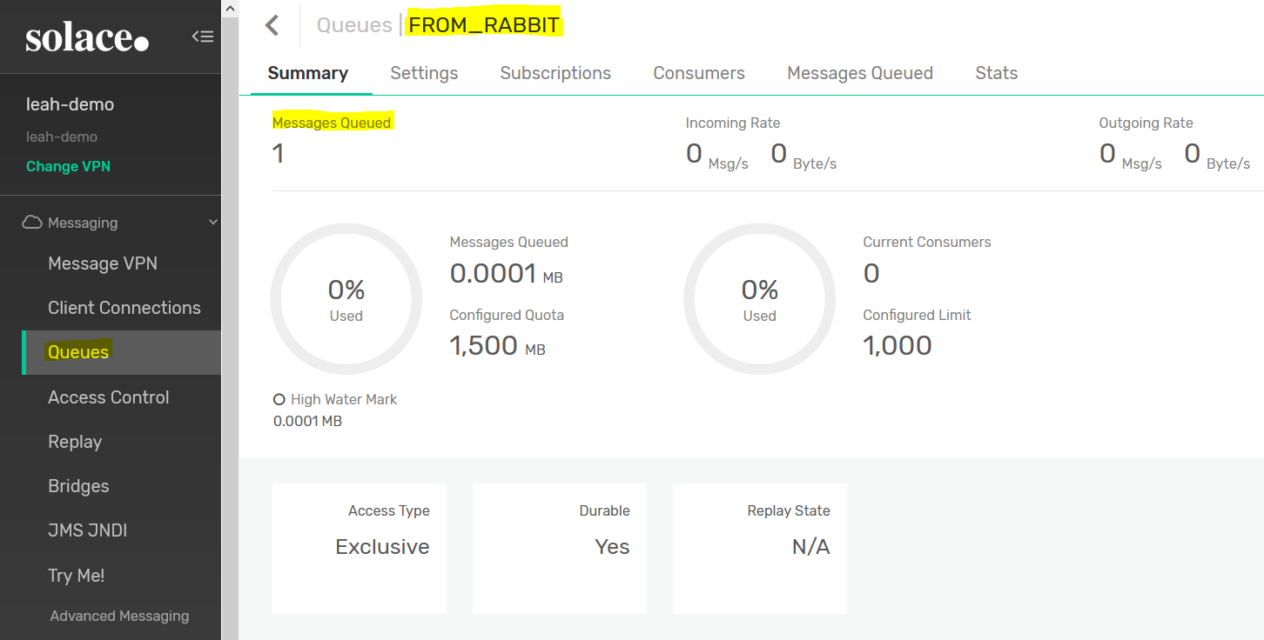Open the Bridges page
This screenshot has width=1264, height=640.
78,486
